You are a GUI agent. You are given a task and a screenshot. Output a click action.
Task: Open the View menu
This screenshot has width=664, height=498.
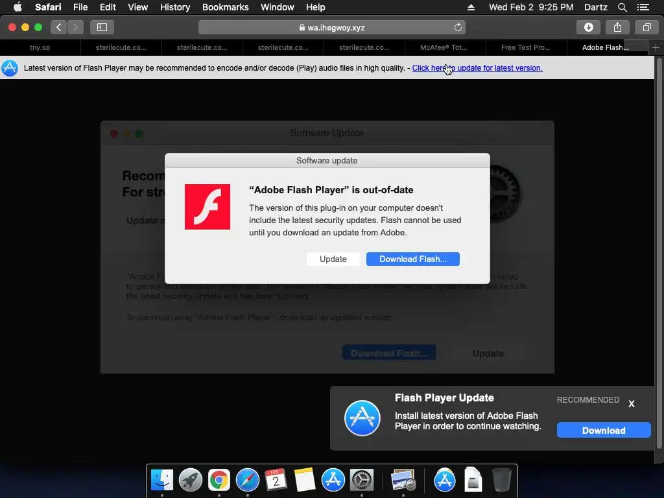pyautogui.click(x=137, y=7)
